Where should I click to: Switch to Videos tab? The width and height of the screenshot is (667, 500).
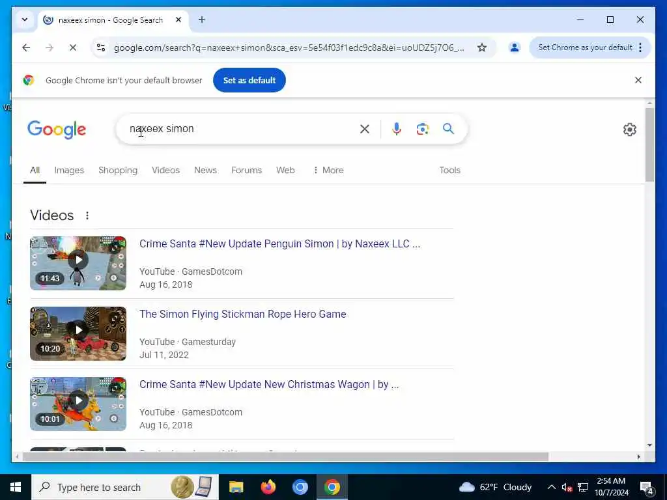(165, 170)
